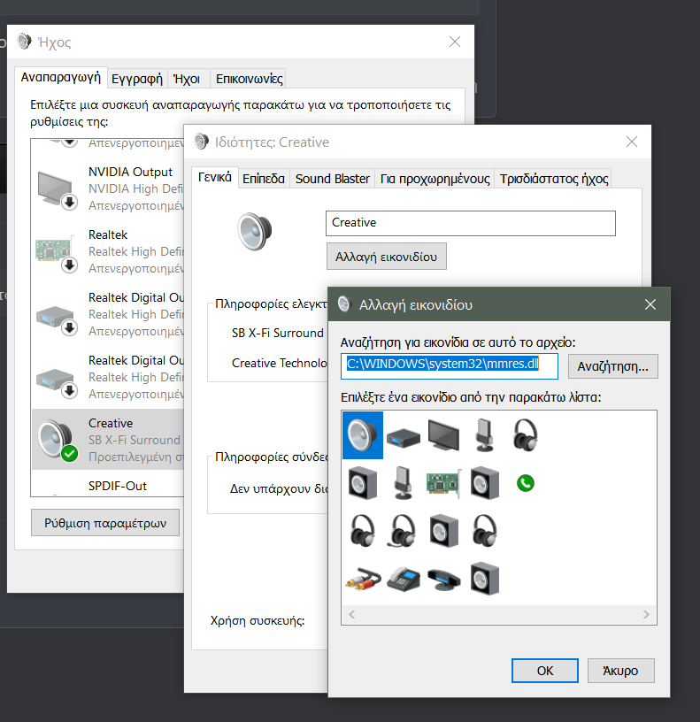Viewport: 700px width, 722px height.
Task: Select the headset with microphone boom icon
Action: [x=404, y=531]
